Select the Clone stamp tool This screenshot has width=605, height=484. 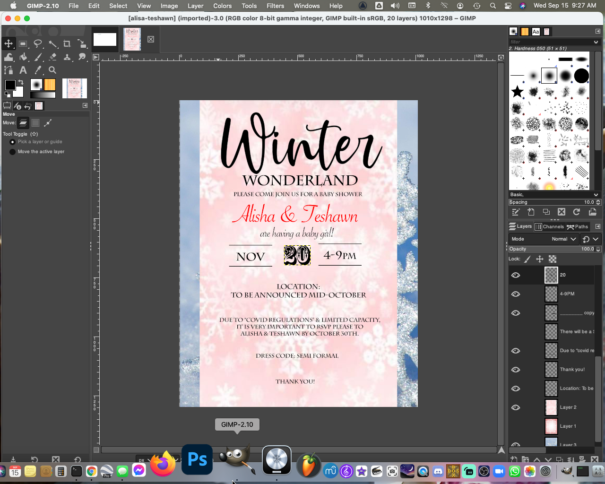point(67,57)
